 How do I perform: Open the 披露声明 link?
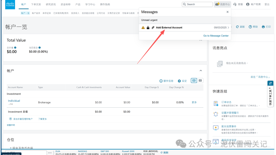coord(11,125)
